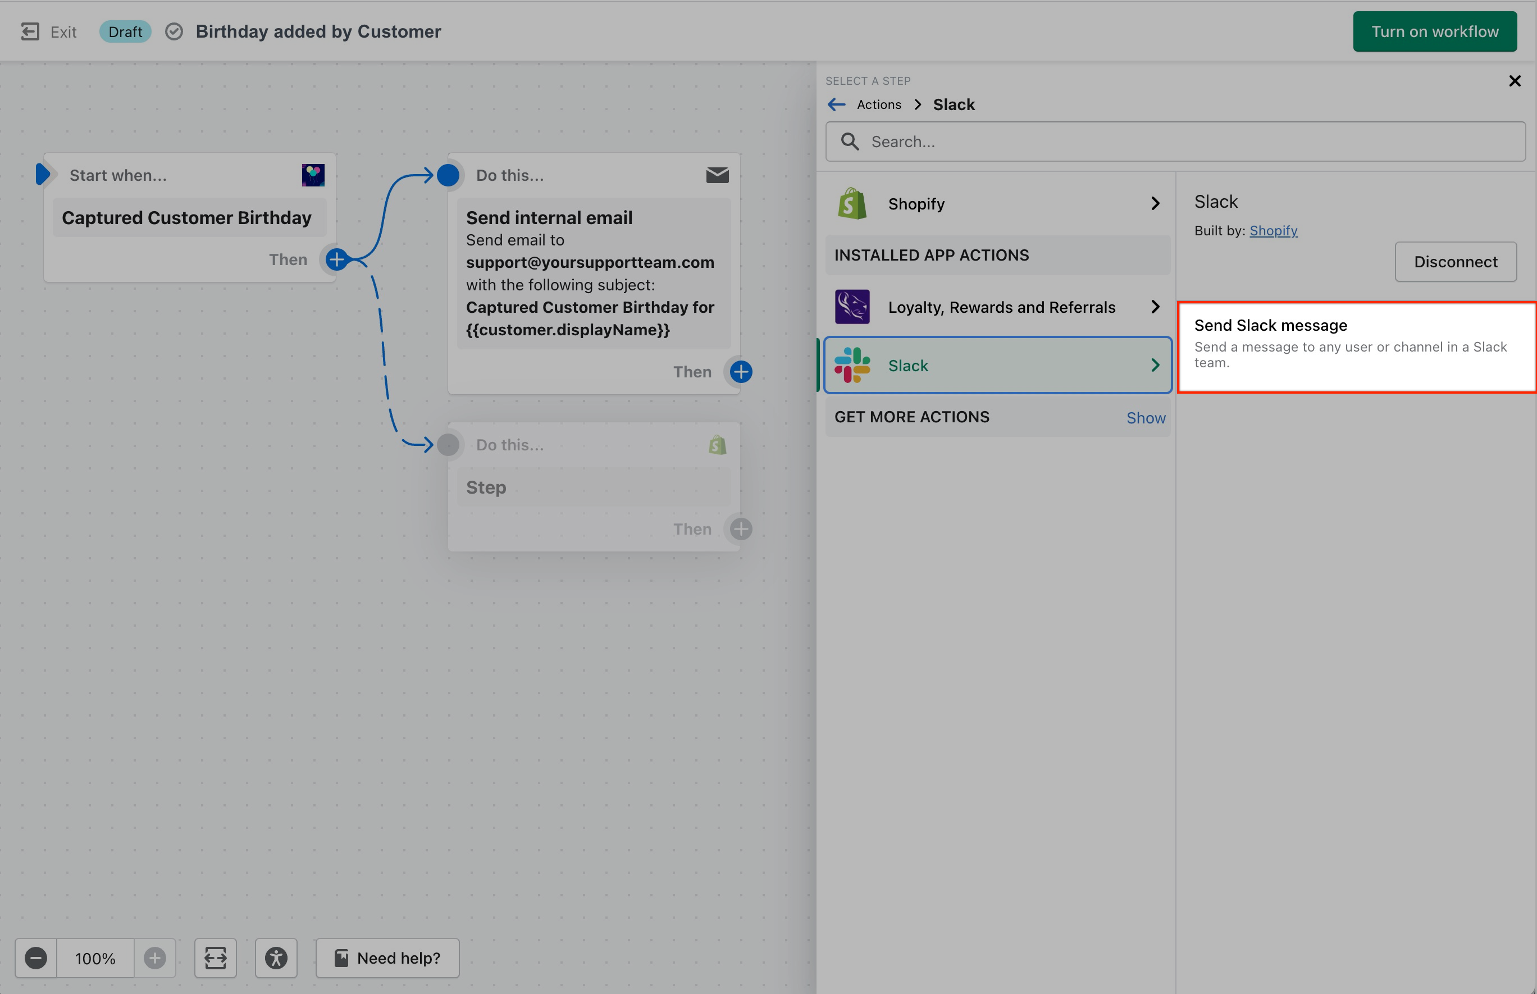Click the gray connector node of empty step

tap(448, 445)
